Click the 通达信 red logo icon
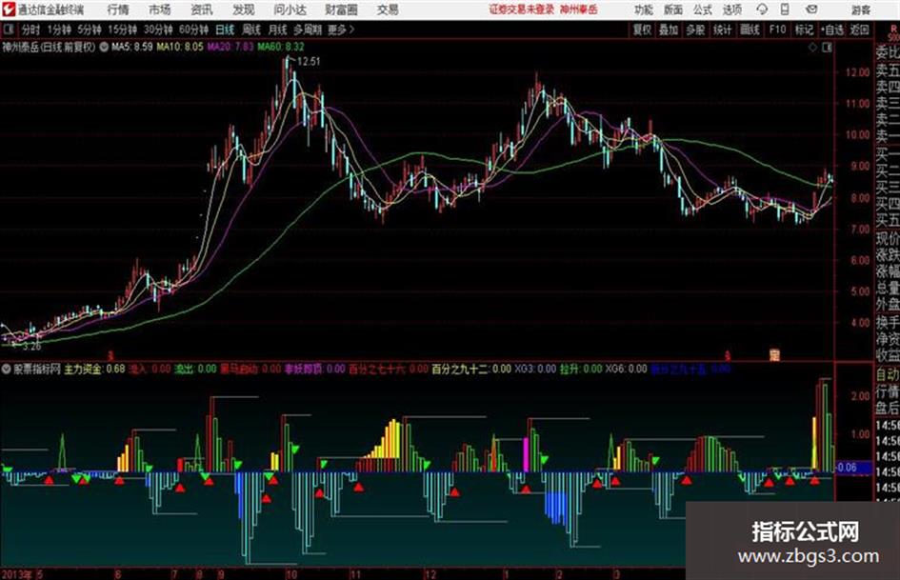The width and height of the screenshot is (900, 580). (9, 10)
